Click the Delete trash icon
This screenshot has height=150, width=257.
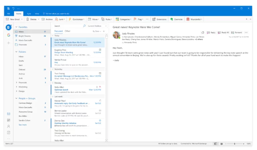point(27,19)
